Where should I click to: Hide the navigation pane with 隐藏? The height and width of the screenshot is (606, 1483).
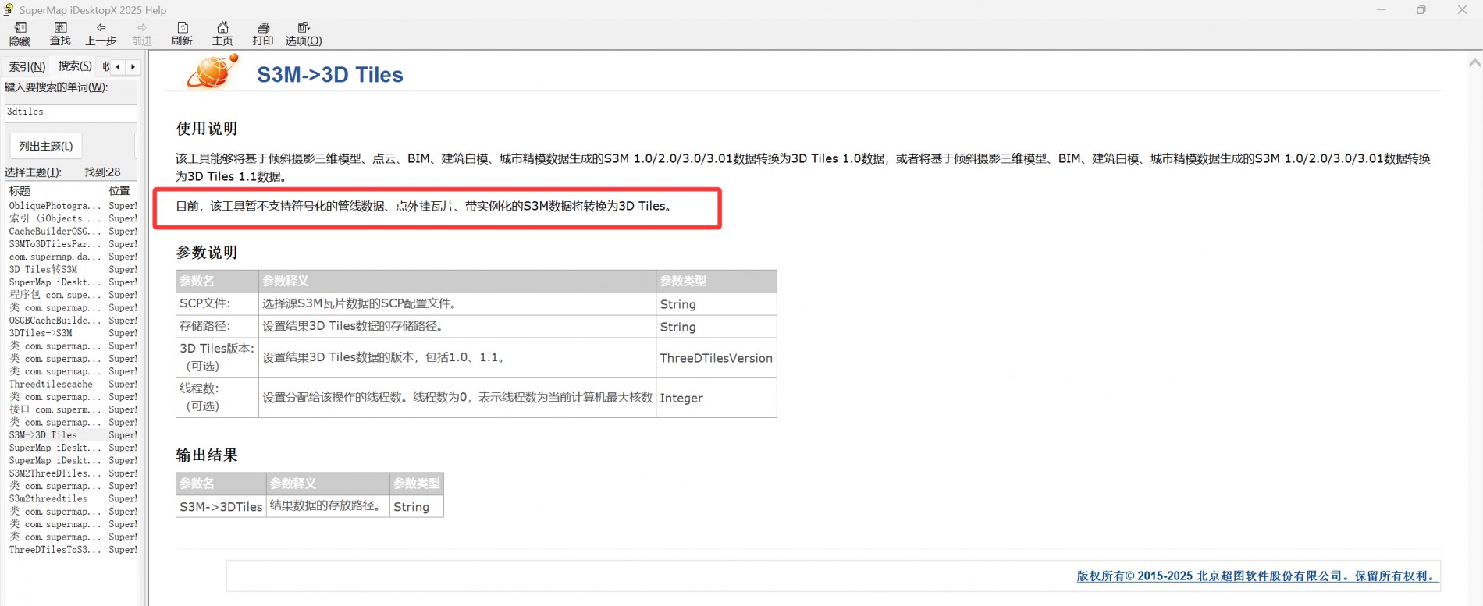tap(20, 34)
